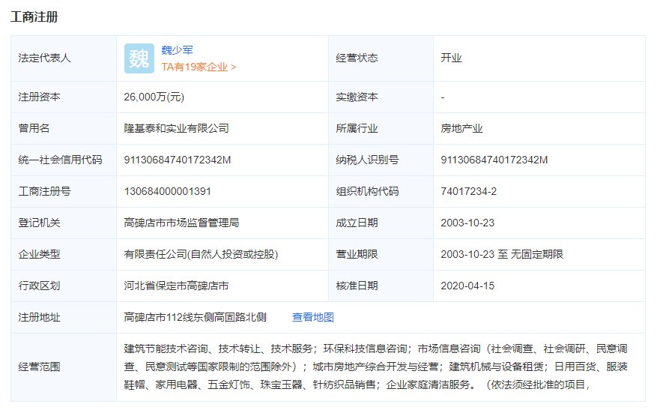Select approval date 2020-04-15

467,286
